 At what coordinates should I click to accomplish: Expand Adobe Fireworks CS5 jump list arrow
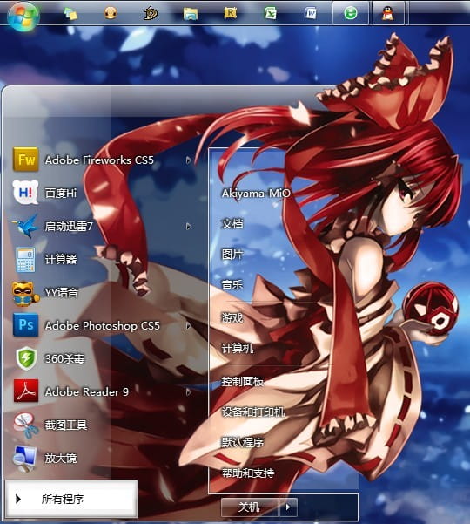[x=189, y=160]
